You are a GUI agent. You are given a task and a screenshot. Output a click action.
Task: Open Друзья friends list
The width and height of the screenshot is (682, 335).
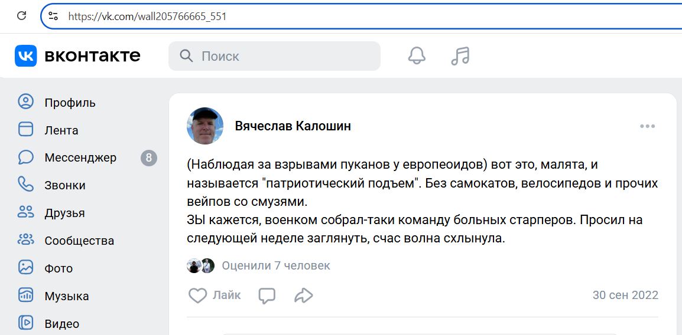pos(64,213)
